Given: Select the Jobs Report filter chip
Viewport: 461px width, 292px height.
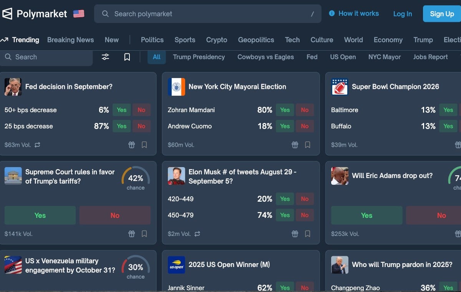Looking at the screenshot, I should coord(431,57).
